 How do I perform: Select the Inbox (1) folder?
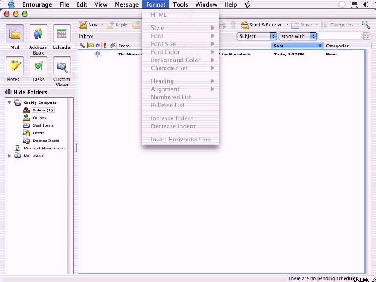pyautogui.click(x=43, y=110)
